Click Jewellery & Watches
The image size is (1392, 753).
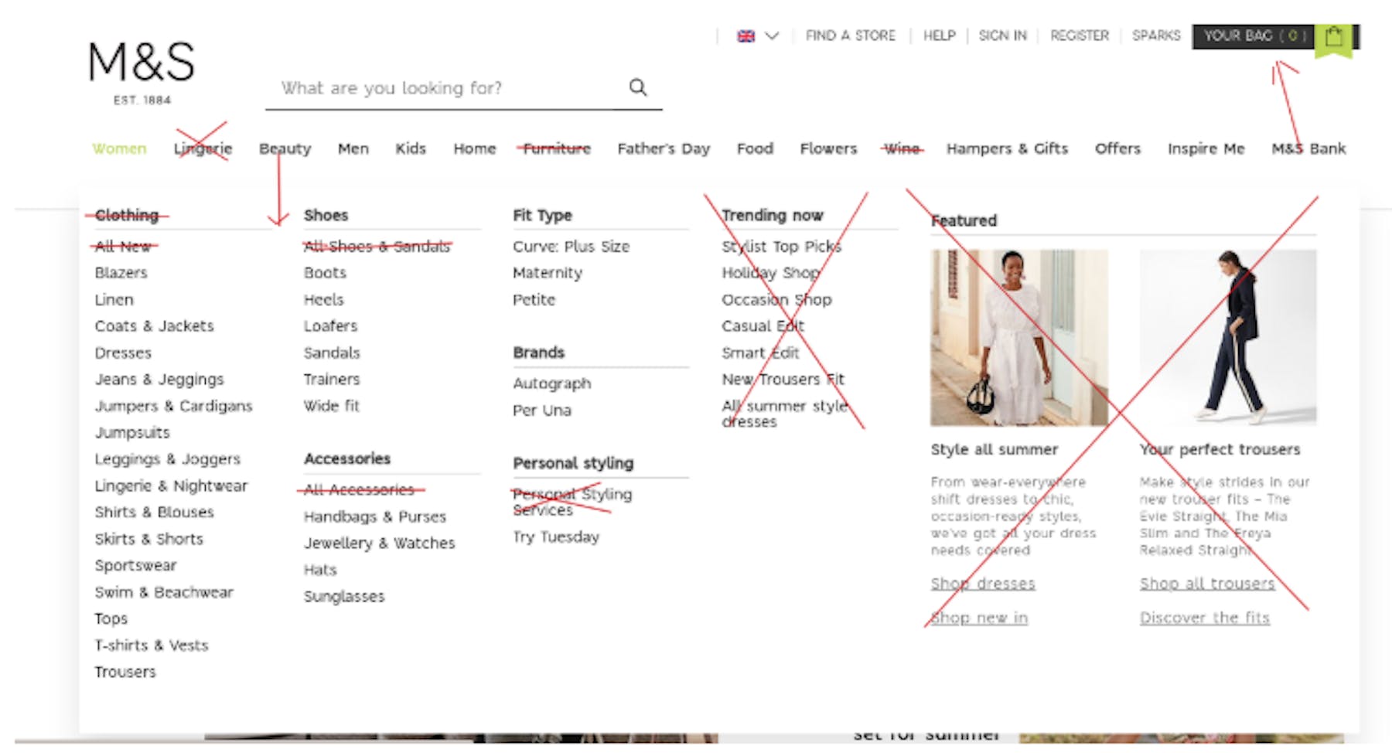(x=379, y=543)
